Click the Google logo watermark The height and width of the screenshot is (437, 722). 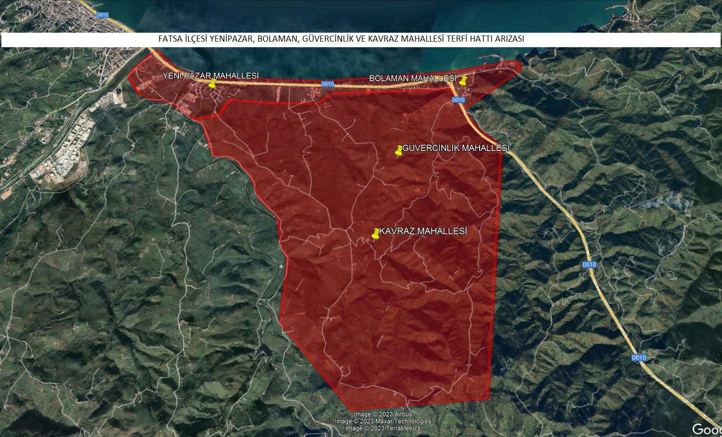pos(707,429)
